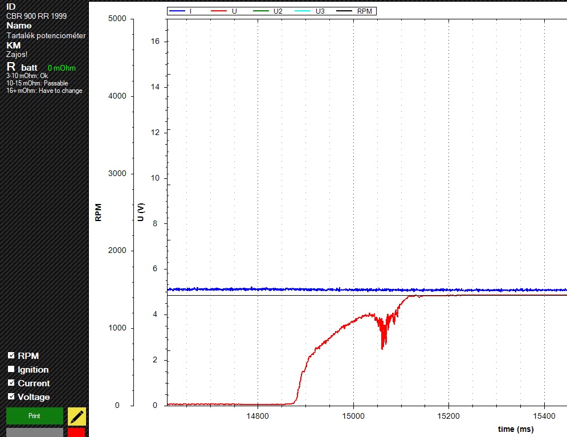Click the Zajos! text under KM
Image resolution: width=567 pixels, height=437 pixels.
point(17,54)
